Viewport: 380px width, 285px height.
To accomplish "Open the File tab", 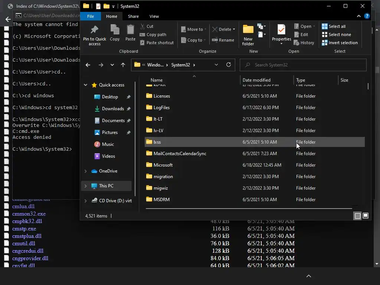I will coord(91,16).
